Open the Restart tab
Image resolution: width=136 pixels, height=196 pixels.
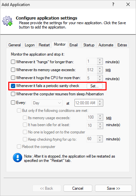point(44,45)
